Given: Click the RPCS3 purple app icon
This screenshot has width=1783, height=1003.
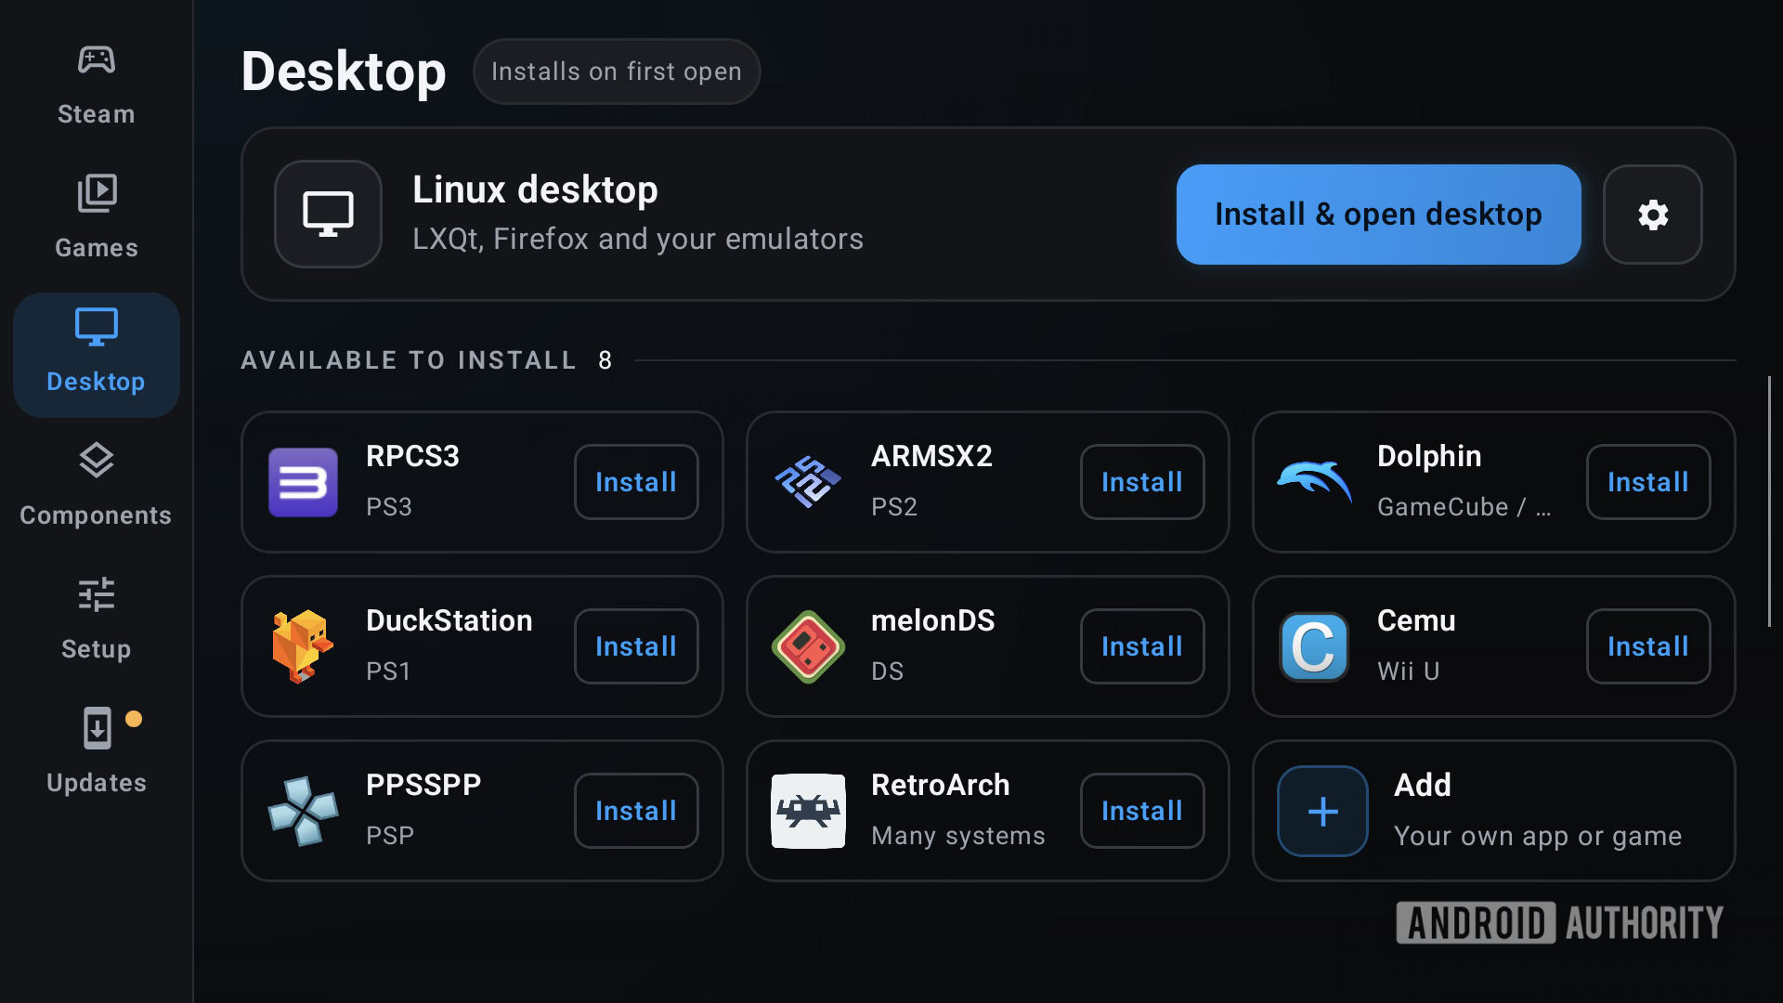Looking at the screenshot, I should 303,482.
